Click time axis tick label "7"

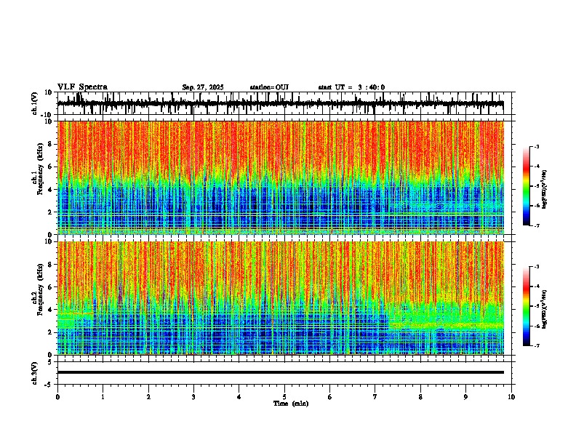(375, 397)
